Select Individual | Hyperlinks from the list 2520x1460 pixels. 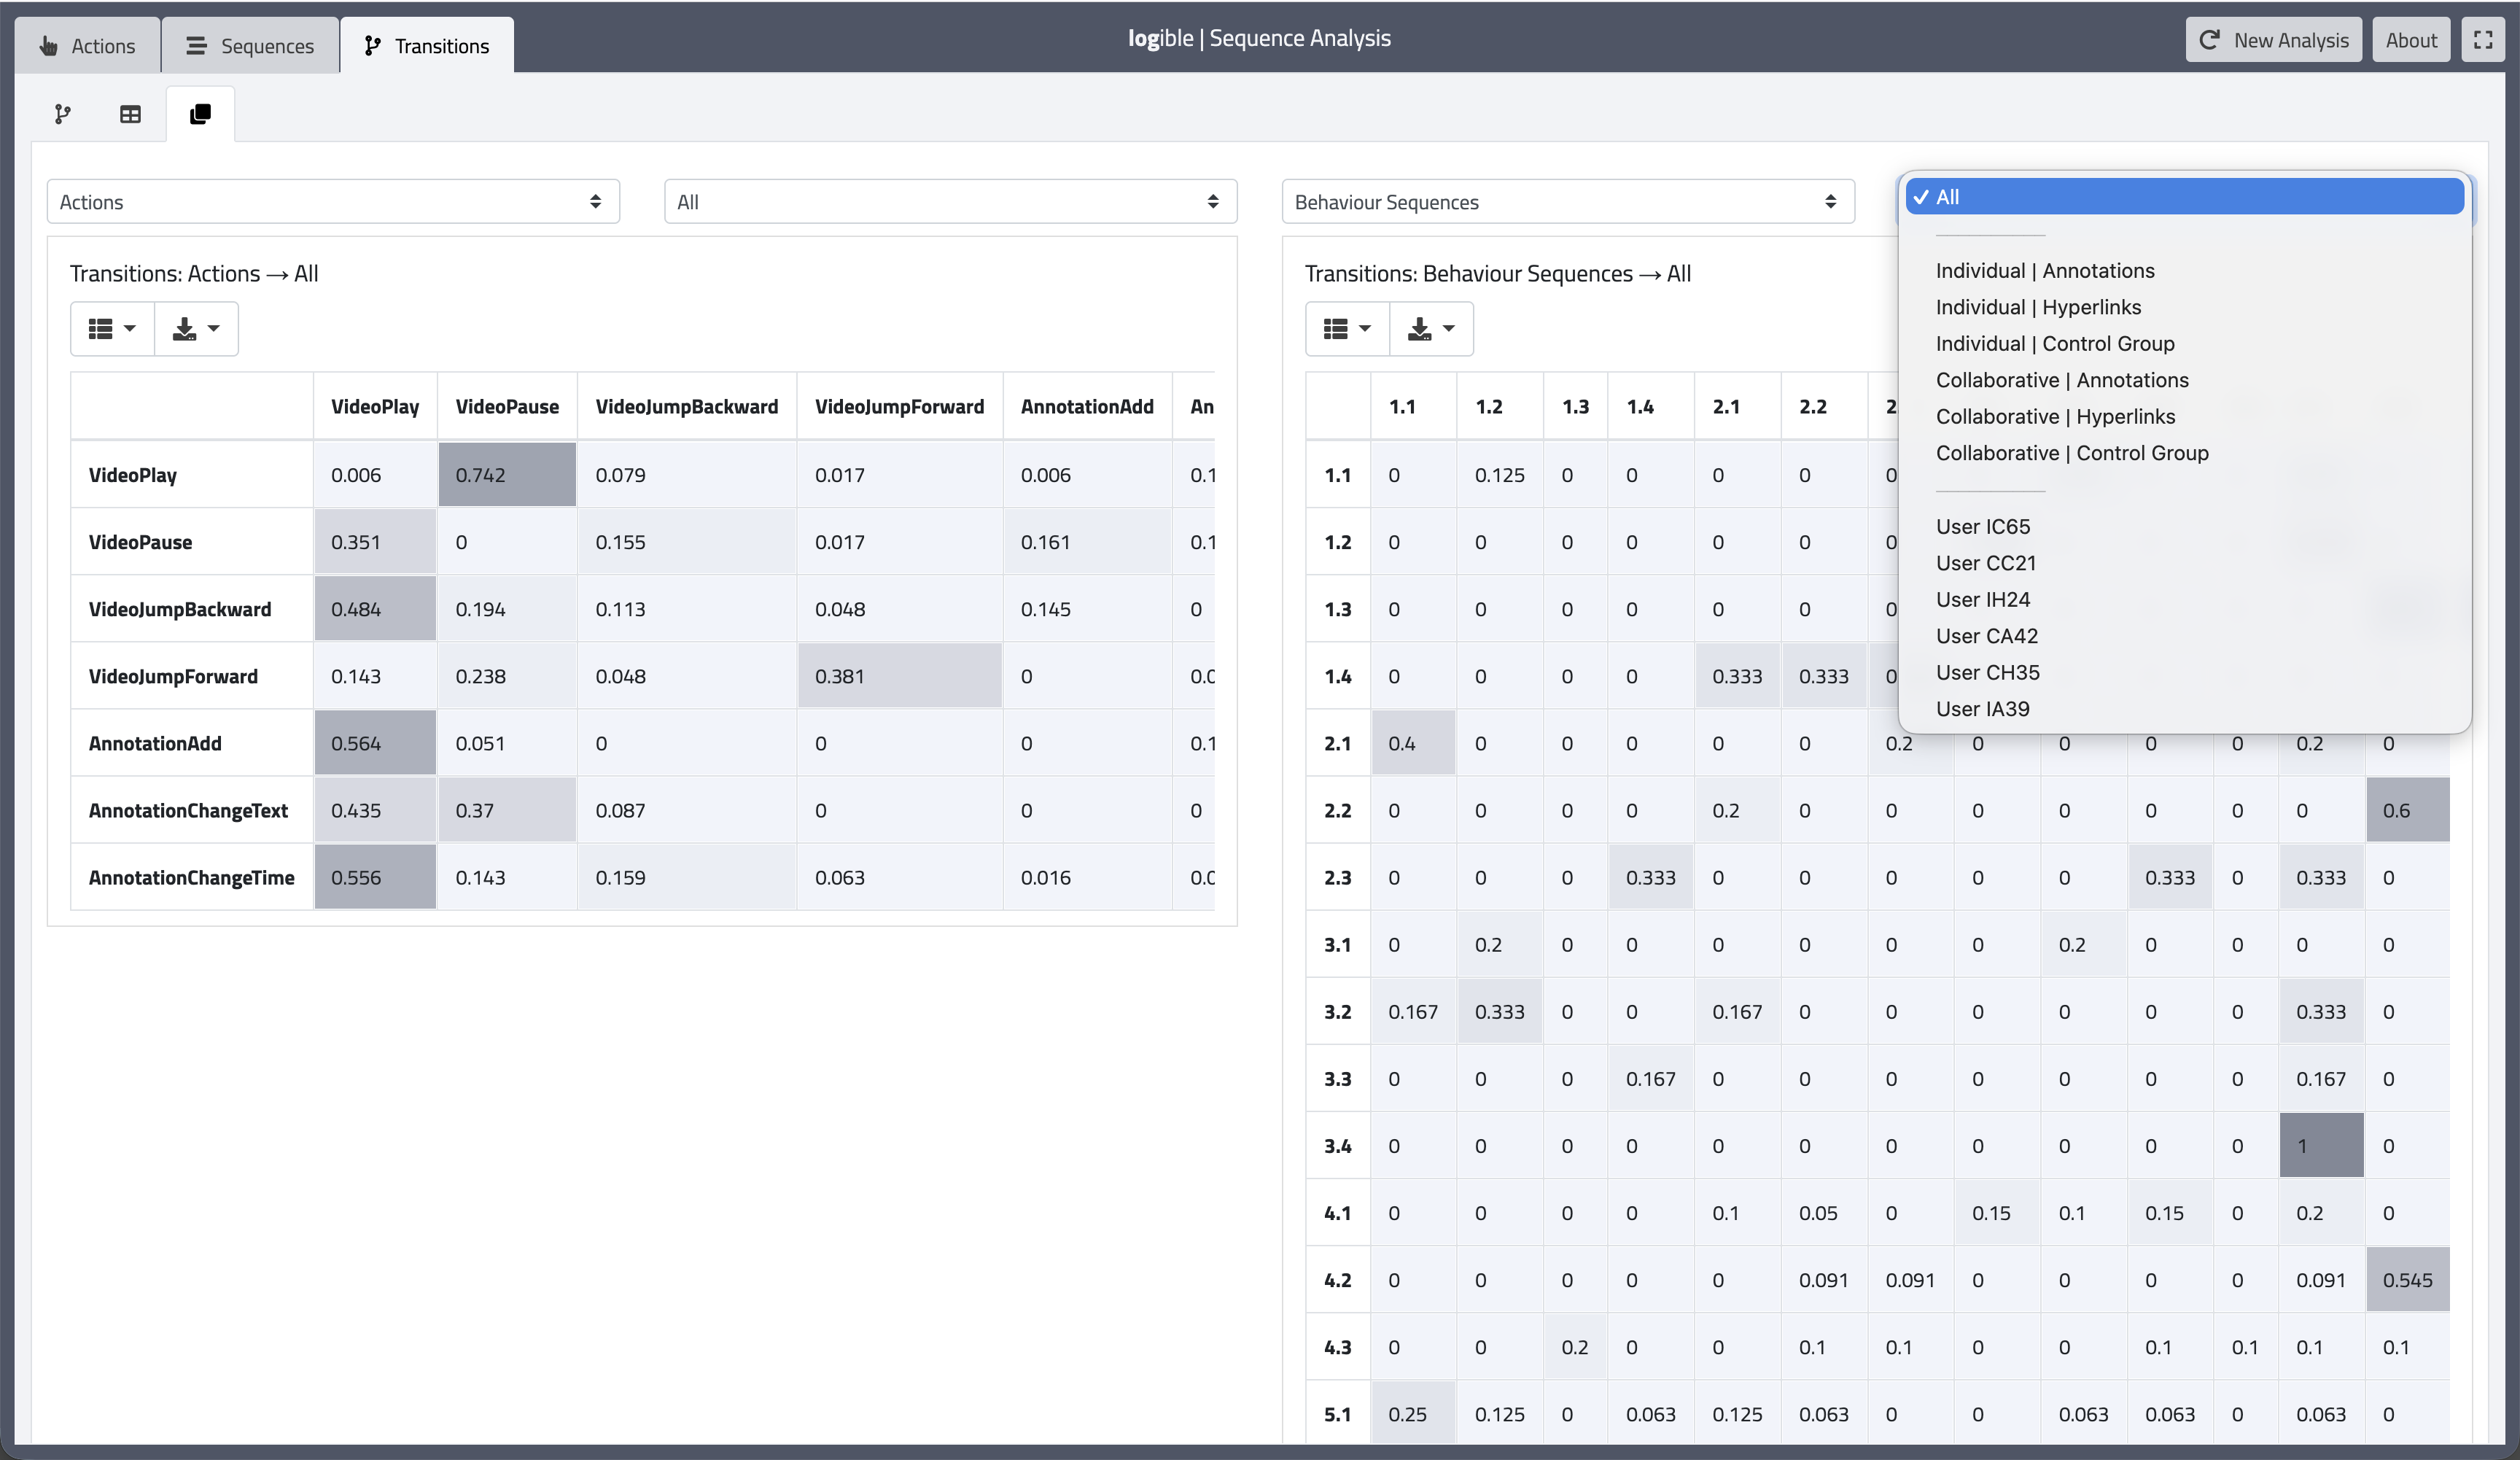[2037, 307]
